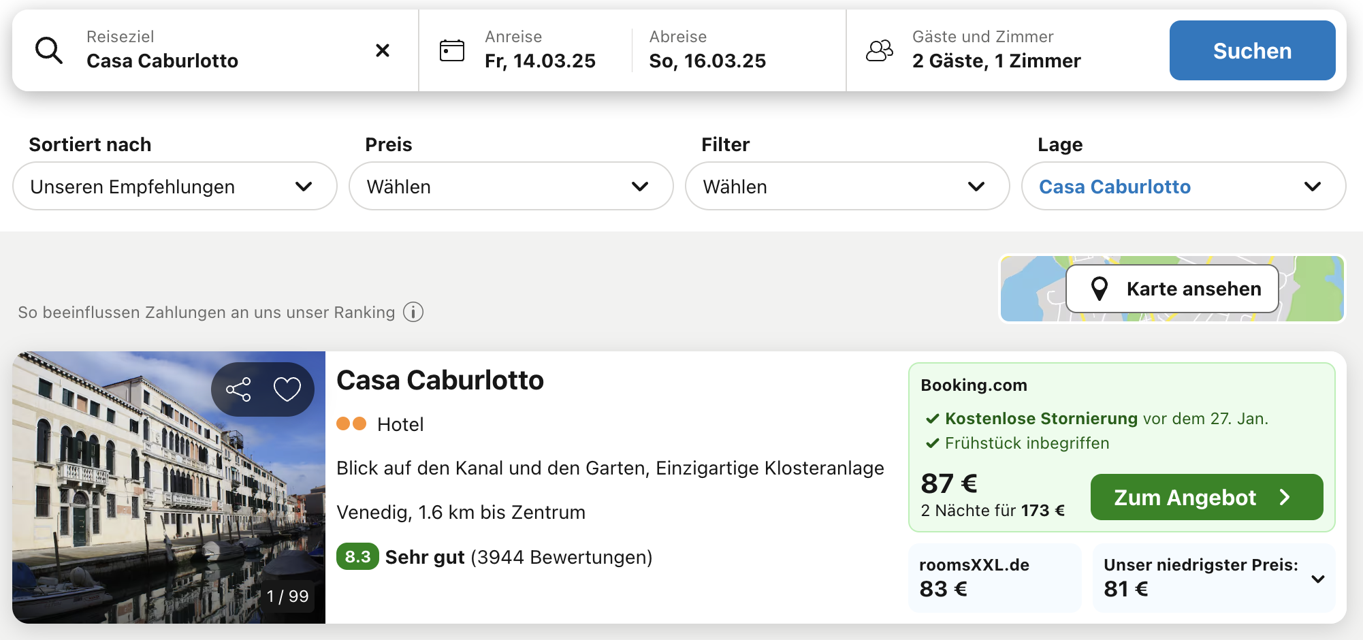Screen dimensions: 1363x640
Task: Select the roomsXXL.de 83 € offer
Action: coord(994,577)
